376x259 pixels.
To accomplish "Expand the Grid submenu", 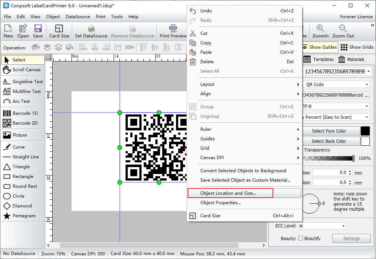I will click(244, 148).
